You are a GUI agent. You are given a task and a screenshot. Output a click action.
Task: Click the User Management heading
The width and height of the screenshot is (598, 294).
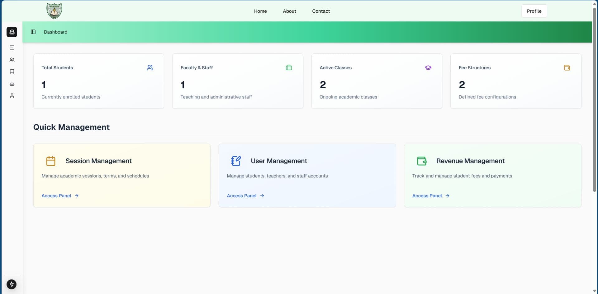tap(279, 161)
